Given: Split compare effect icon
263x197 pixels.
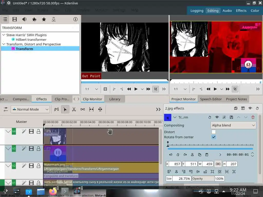Looking at the screenshot, I should [x=243, y=109].
